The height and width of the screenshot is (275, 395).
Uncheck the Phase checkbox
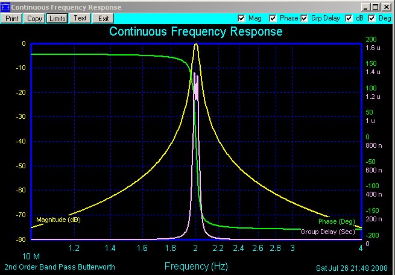tap(273, 18)
